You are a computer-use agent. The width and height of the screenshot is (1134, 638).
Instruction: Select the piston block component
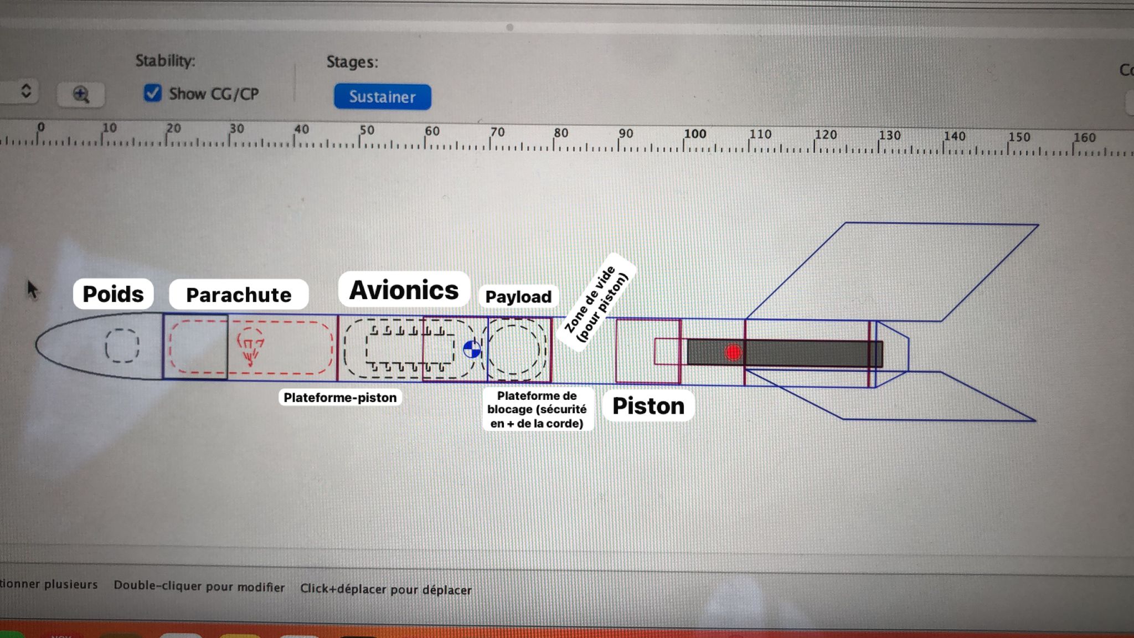pos(648,351)
